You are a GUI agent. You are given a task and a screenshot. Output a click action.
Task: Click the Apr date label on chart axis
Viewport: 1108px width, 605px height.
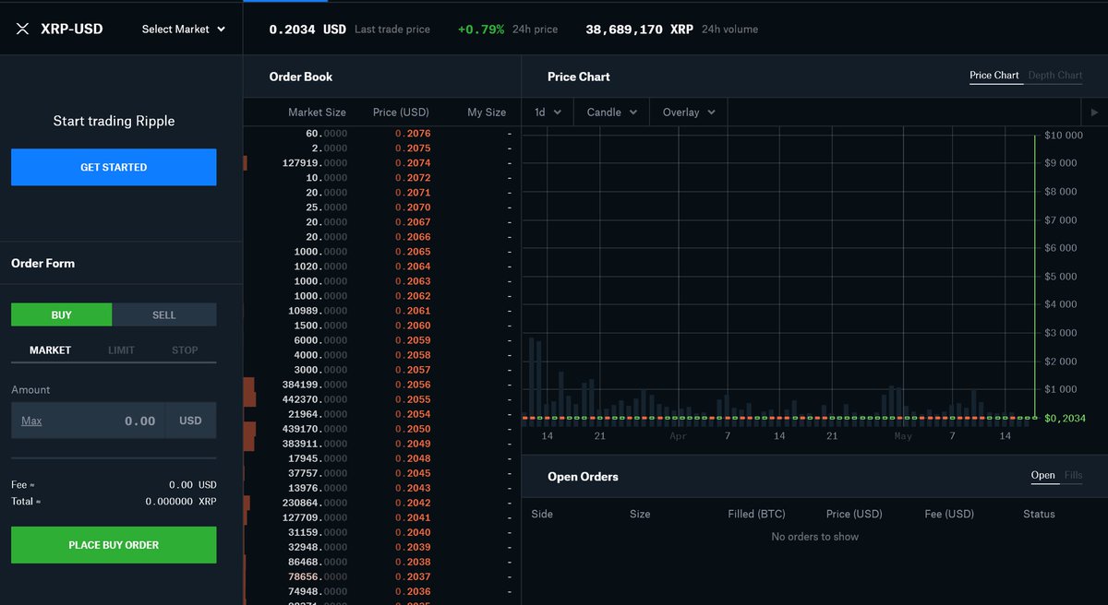point(678,436)
